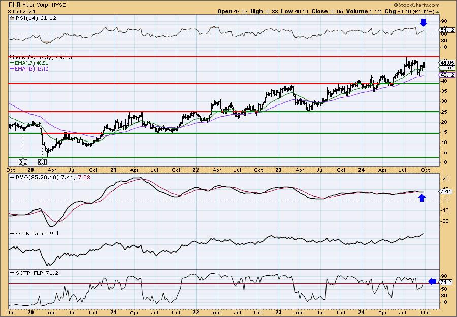Click the 35 level on the price axis
Image resolution: width=457 pixels, height=317 pixels.
(444, 91)
